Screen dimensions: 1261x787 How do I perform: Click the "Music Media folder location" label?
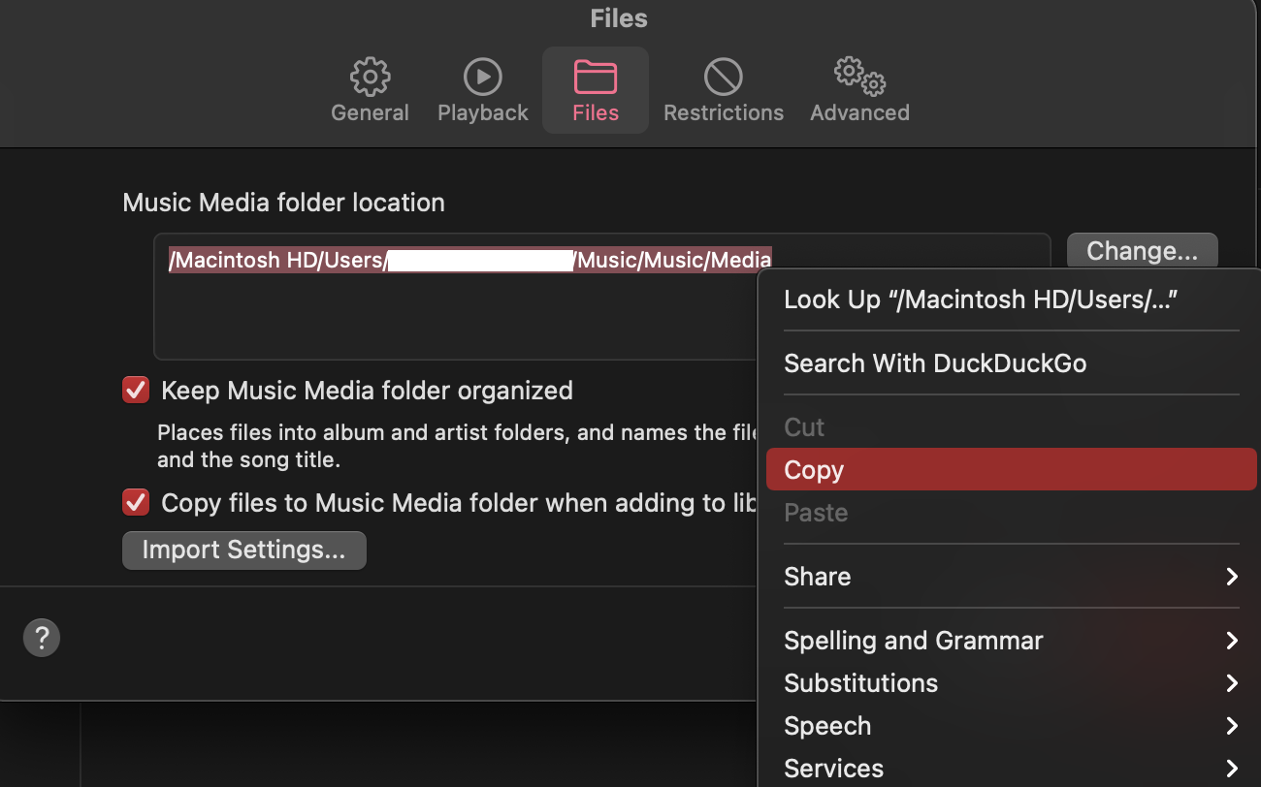click(x=283, y=203)
